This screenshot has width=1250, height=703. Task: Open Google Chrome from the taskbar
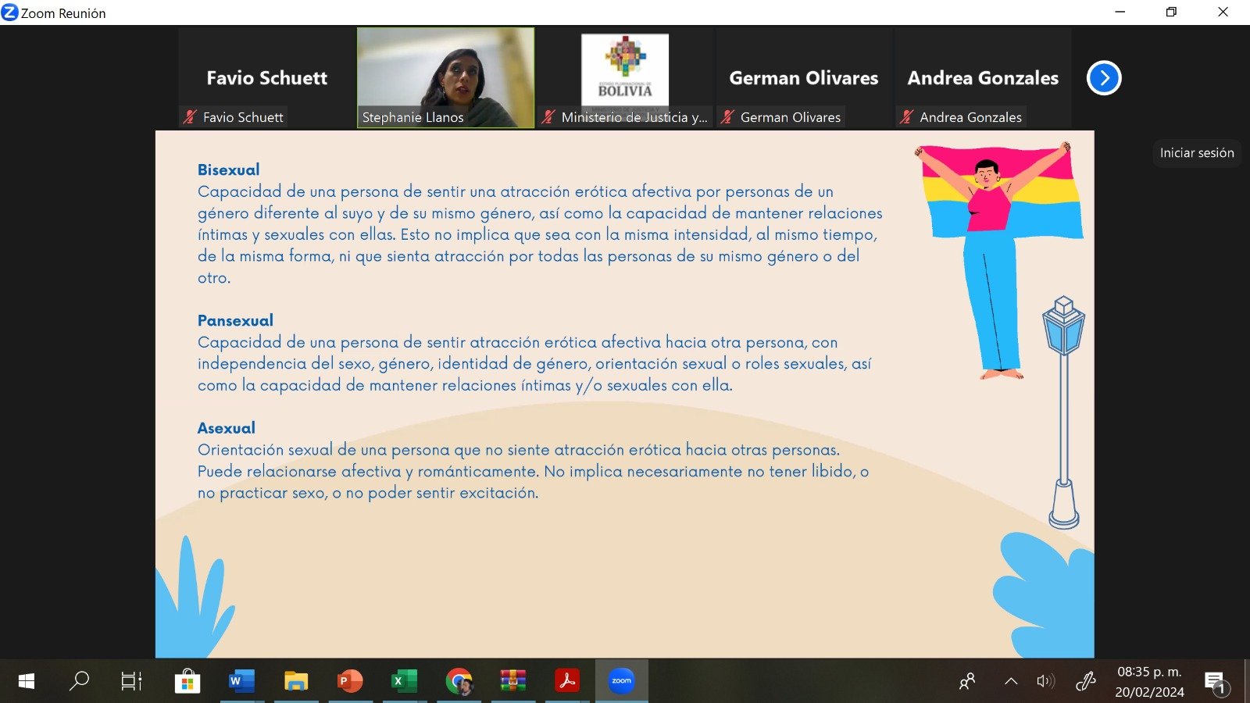click(459, 680)
